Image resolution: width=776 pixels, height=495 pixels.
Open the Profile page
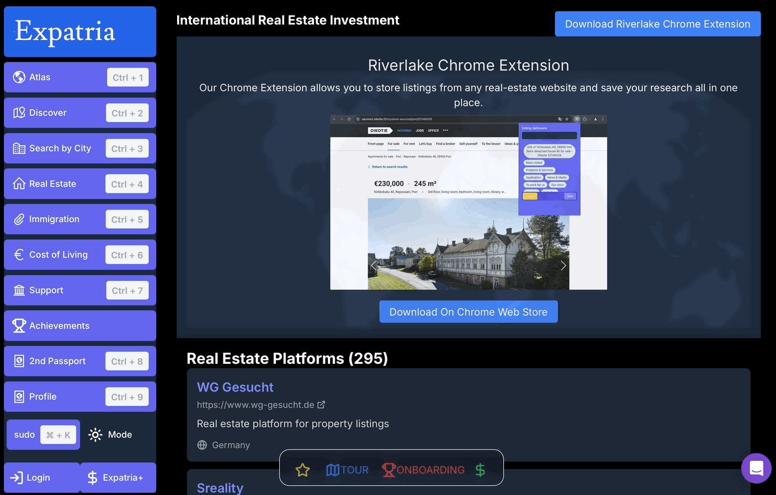tap(80, 397)
